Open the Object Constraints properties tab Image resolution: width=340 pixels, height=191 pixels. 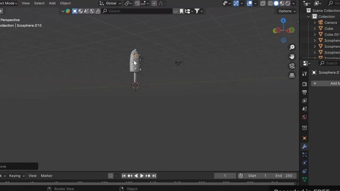coord(304,171)
